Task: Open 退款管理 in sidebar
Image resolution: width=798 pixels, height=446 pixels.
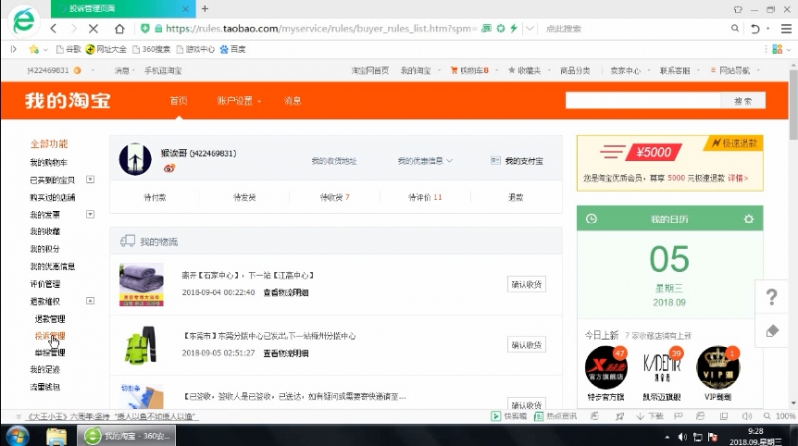Action: [50, 319]
